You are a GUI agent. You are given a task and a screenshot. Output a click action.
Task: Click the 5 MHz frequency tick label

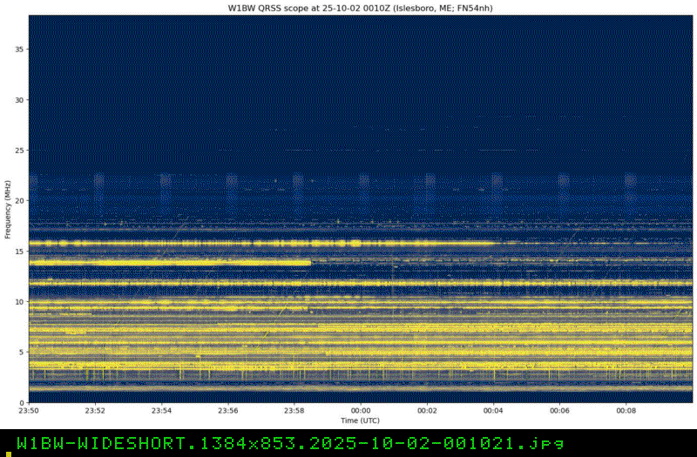click(x=21, y=352)
